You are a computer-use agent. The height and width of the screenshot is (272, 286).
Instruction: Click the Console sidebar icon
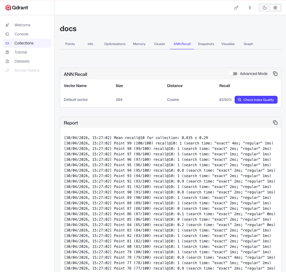[x=7, y=34]
